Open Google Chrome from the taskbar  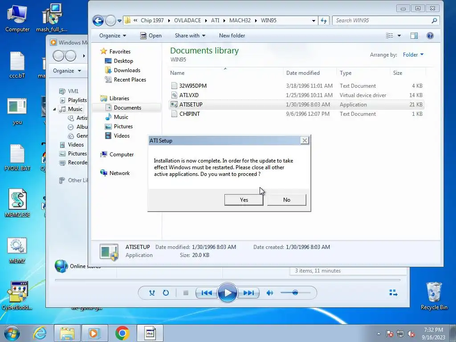pyautogui.click(x=122, y=333)
